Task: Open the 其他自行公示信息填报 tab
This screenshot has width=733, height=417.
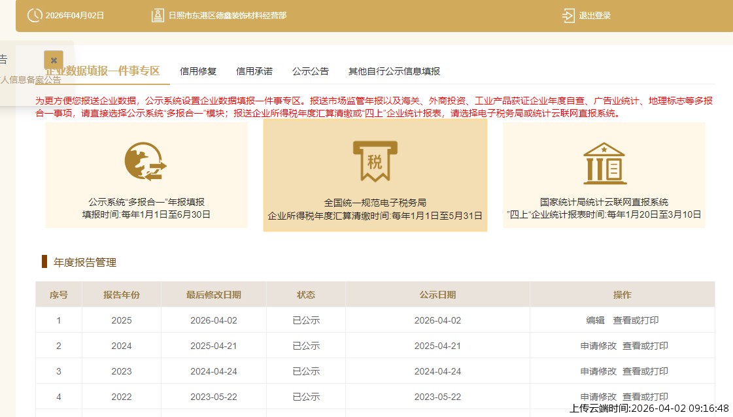Action: pos(394,71)
